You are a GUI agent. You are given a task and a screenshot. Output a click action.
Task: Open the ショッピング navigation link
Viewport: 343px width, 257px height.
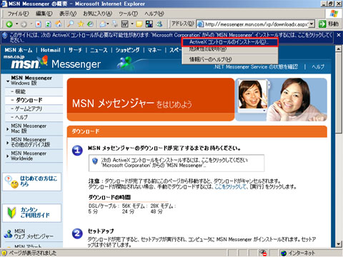(x=127, y=50)
